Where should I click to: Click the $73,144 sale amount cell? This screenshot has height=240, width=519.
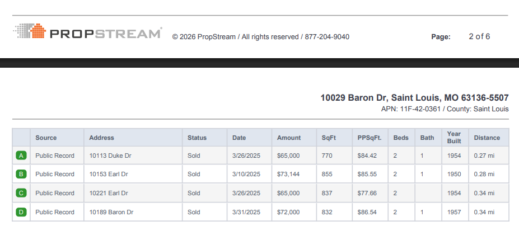click(288, 174)
